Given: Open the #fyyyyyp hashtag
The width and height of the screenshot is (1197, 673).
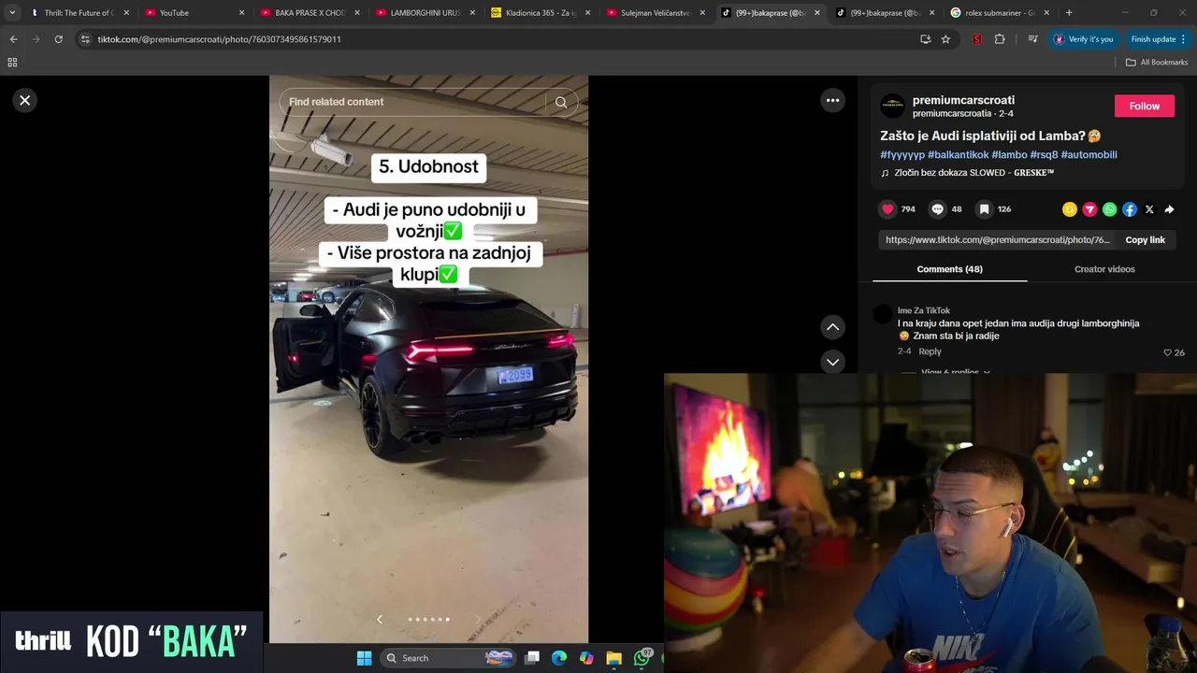Looking at the screenshot, I should pyautogui.click(x=902, y=154).
